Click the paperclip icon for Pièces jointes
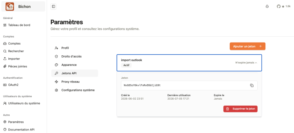294x133 pixels. point(5,66)
